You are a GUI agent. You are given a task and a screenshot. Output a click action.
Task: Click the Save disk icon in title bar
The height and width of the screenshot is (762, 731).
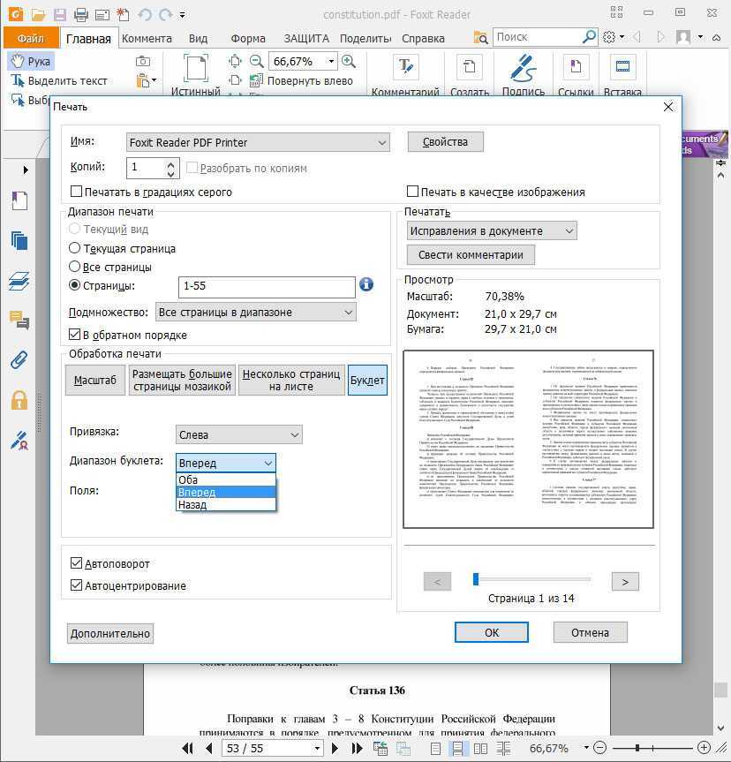click(x=60, y=15)
